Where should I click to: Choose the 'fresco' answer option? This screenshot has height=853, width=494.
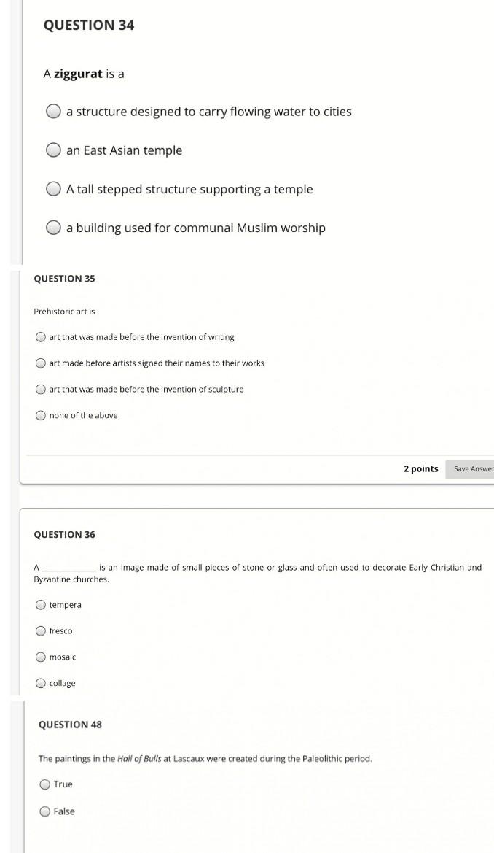tap(41, 631)
